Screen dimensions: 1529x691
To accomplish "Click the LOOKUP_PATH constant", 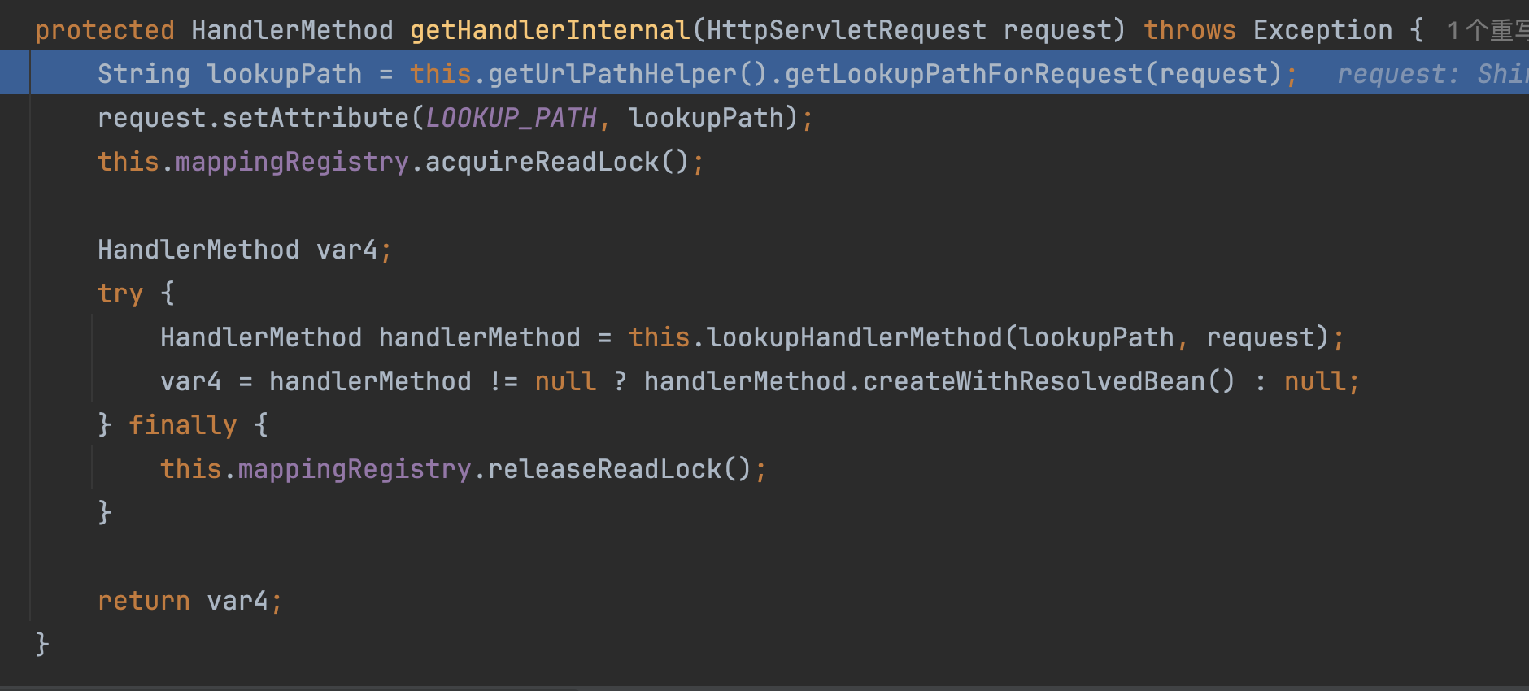I will point(510,118).
